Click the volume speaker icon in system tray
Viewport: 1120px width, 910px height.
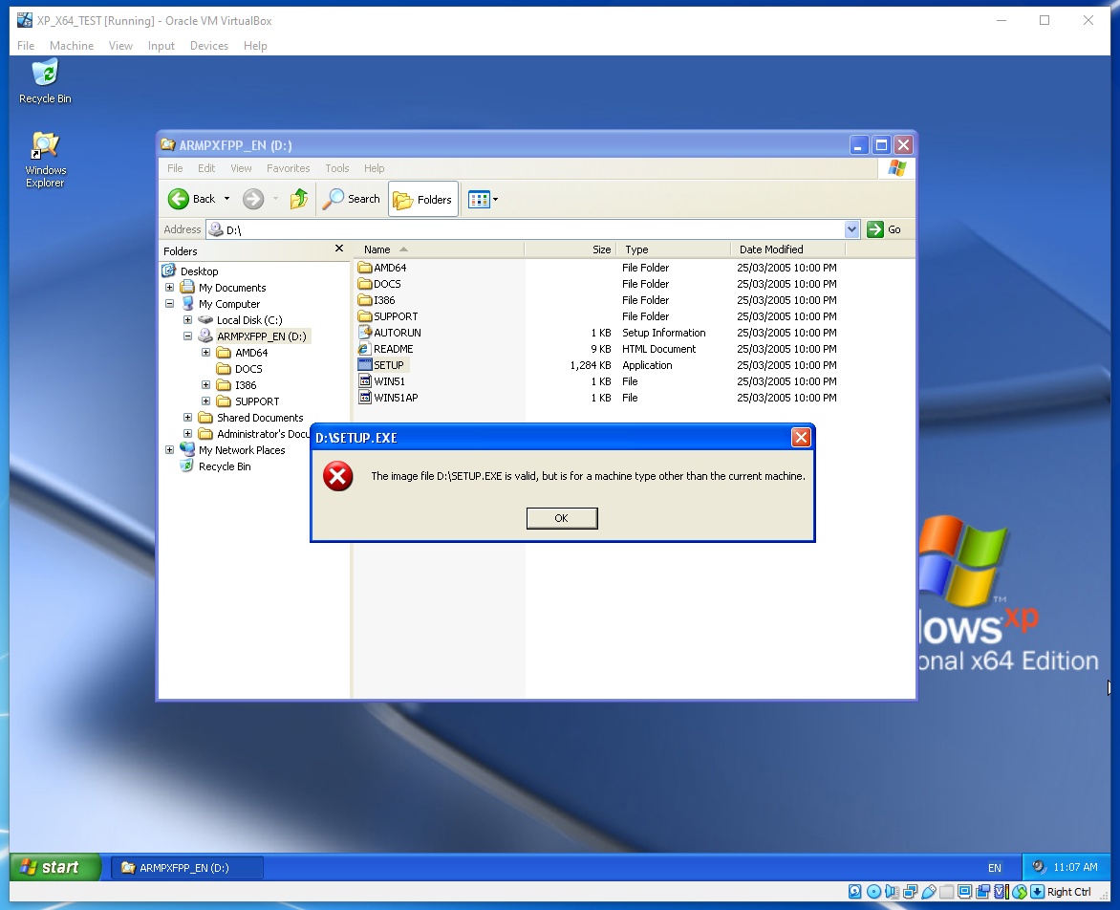point(1040,867)
